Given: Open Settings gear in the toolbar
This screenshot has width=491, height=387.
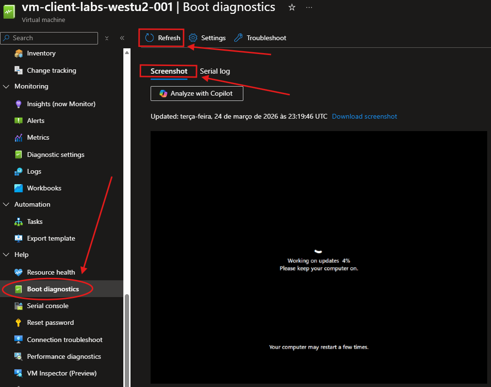Looking at the screenshot, I should tap(193, 38).
